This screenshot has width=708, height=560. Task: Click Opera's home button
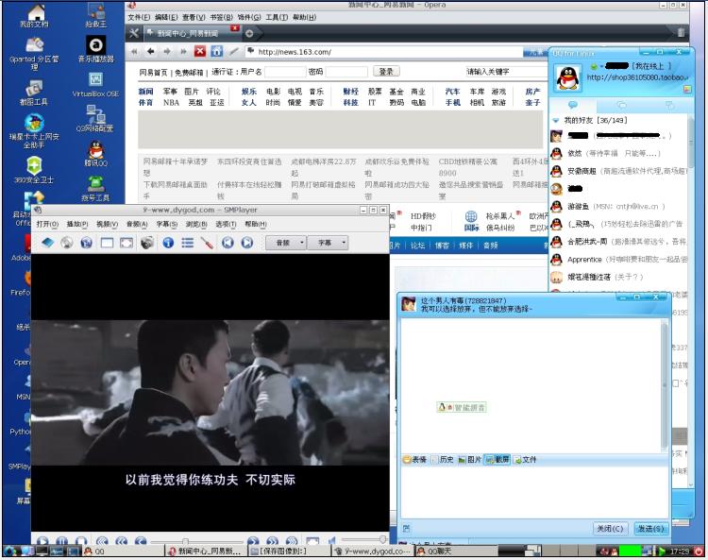click(x=216, y=52)
